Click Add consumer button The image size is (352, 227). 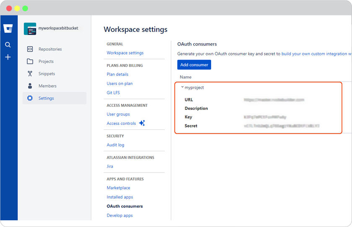(x=194, y=64)
